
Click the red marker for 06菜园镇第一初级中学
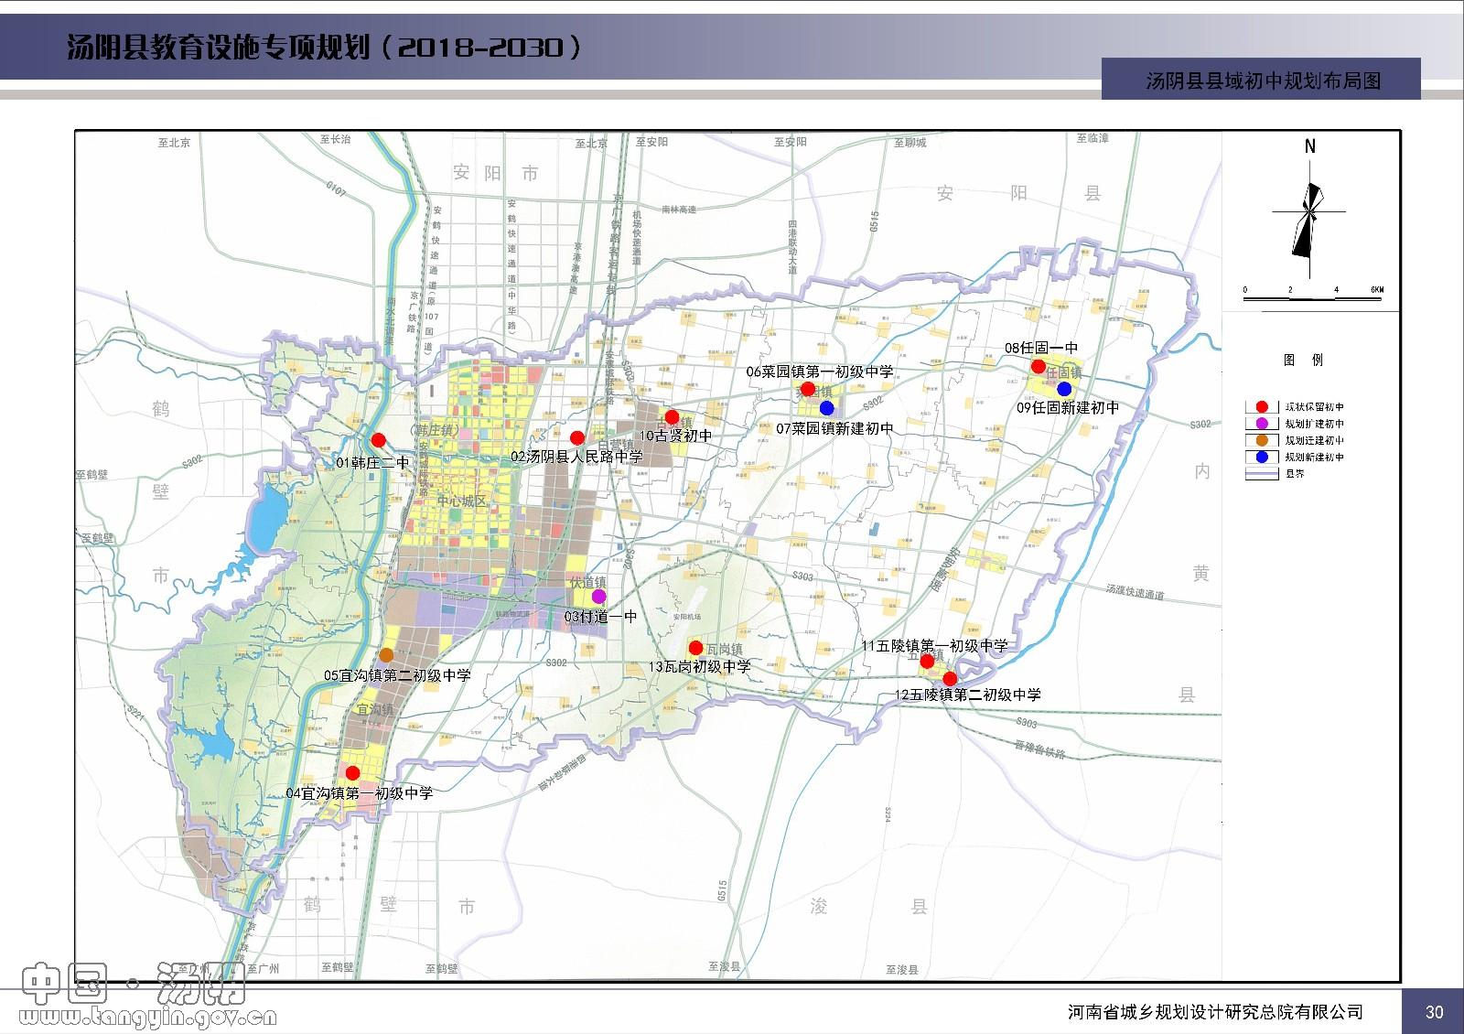(x=808, y=389)
